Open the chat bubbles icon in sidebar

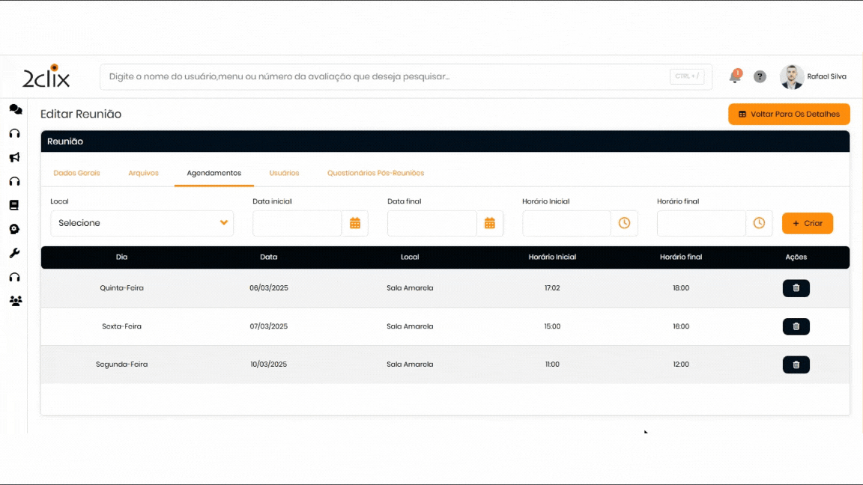pyautogui.click(x=15, y=109)
